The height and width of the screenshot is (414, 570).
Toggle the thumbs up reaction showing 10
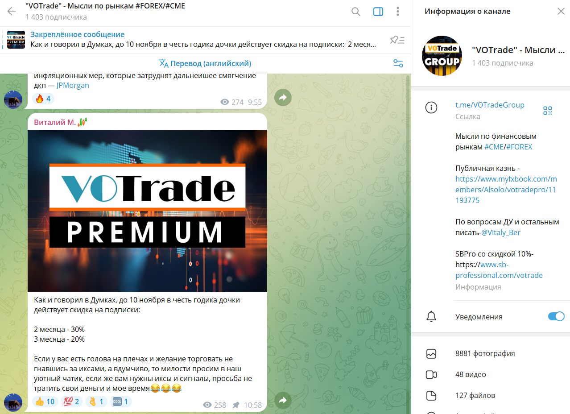click(x=45, y=402)
